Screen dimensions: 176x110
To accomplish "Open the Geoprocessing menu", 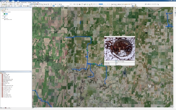I will [24, 2].
